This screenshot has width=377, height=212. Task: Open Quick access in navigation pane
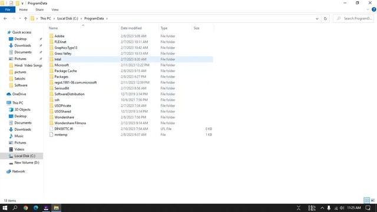(x=22, y=32)
